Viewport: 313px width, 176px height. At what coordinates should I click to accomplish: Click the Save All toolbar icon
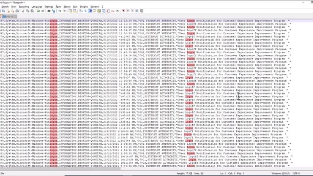(3, 11)
